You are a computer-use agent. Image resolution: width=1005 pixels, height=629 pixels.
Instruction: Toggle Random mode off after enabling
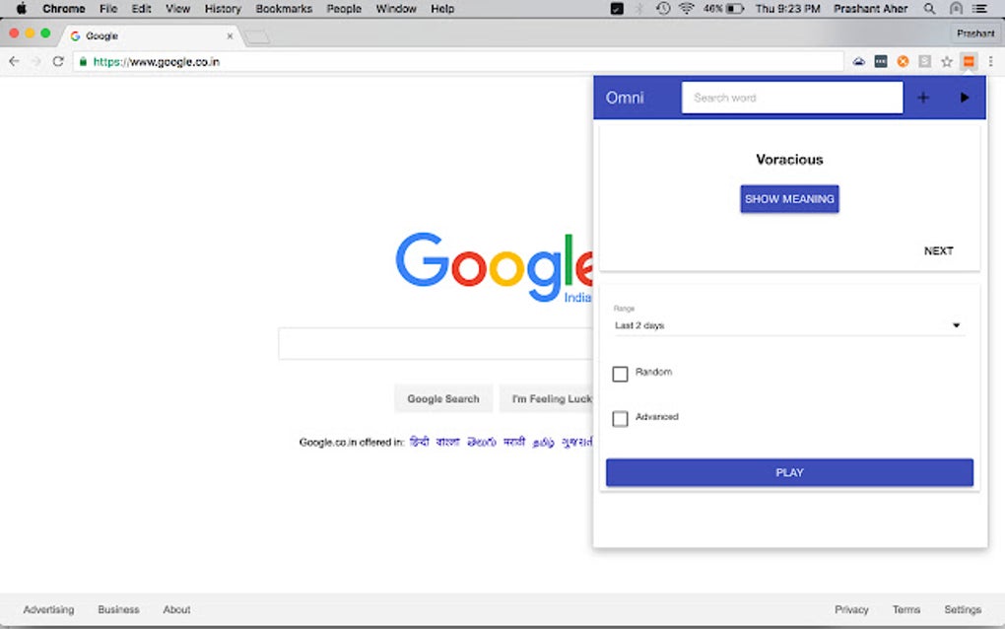click(620, 374)
